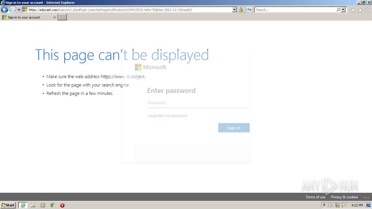Click the browser Forward arrow button
Image resolution: width=372 pixels, height=209 pixels.
pos(12,10)
